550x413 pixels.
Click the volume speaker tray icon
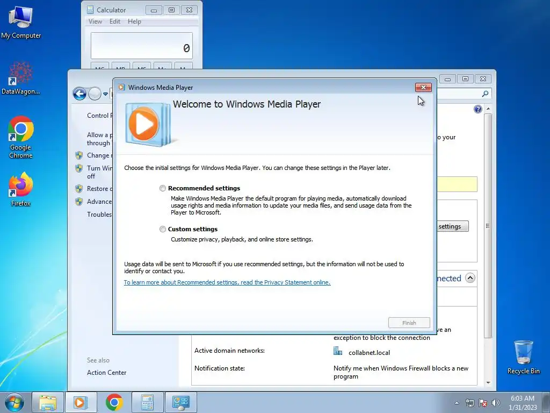(495, 403)
